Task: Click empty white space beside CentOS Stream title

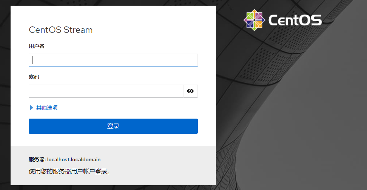Action: pos(151,30)
